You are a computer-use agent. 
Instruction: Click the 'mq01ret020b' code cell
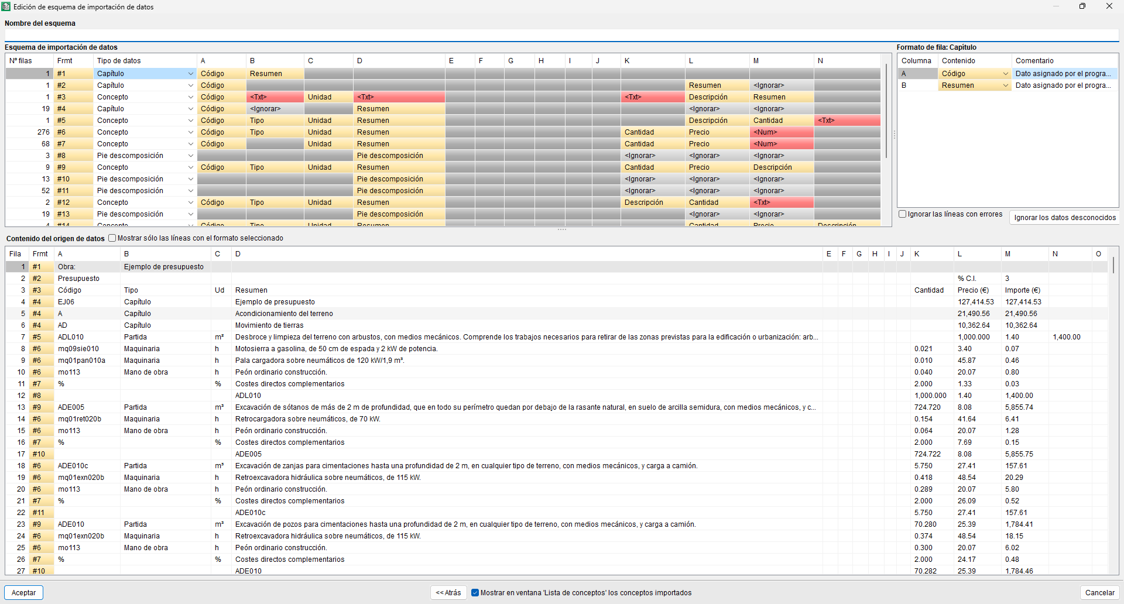pos(87,419)
